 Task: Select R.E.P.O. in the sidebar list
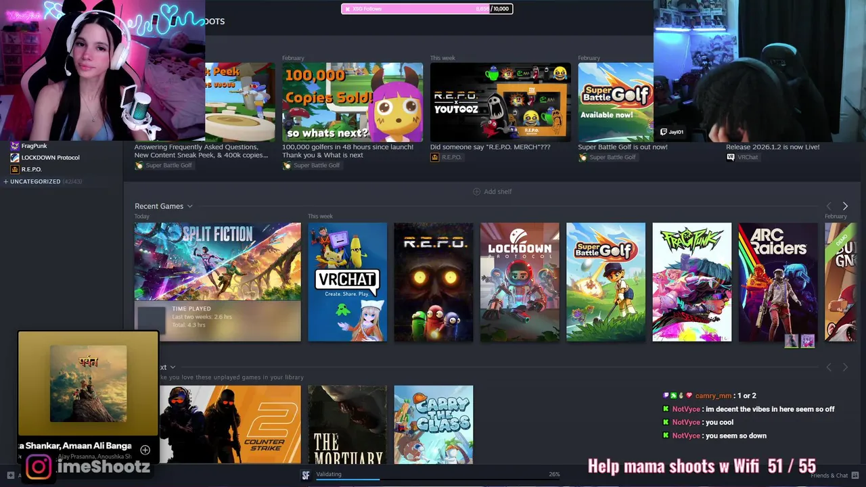(x=31, y=169)
